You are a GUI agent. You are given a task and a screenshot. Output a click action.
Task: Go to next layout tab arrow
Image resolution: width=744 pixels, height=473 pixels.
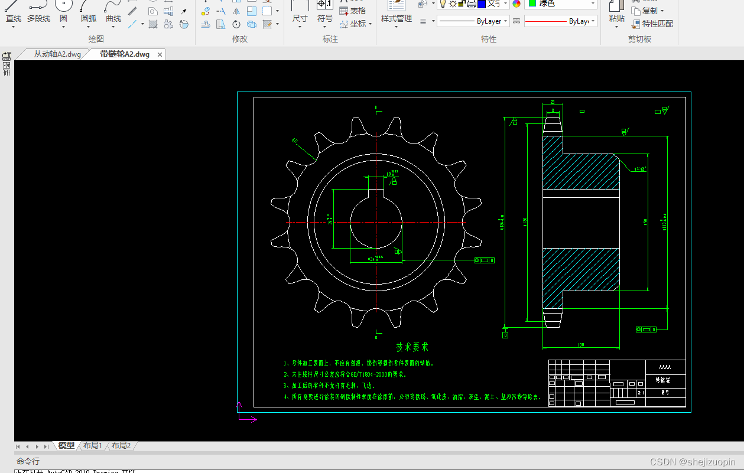[x=37, y=446]
